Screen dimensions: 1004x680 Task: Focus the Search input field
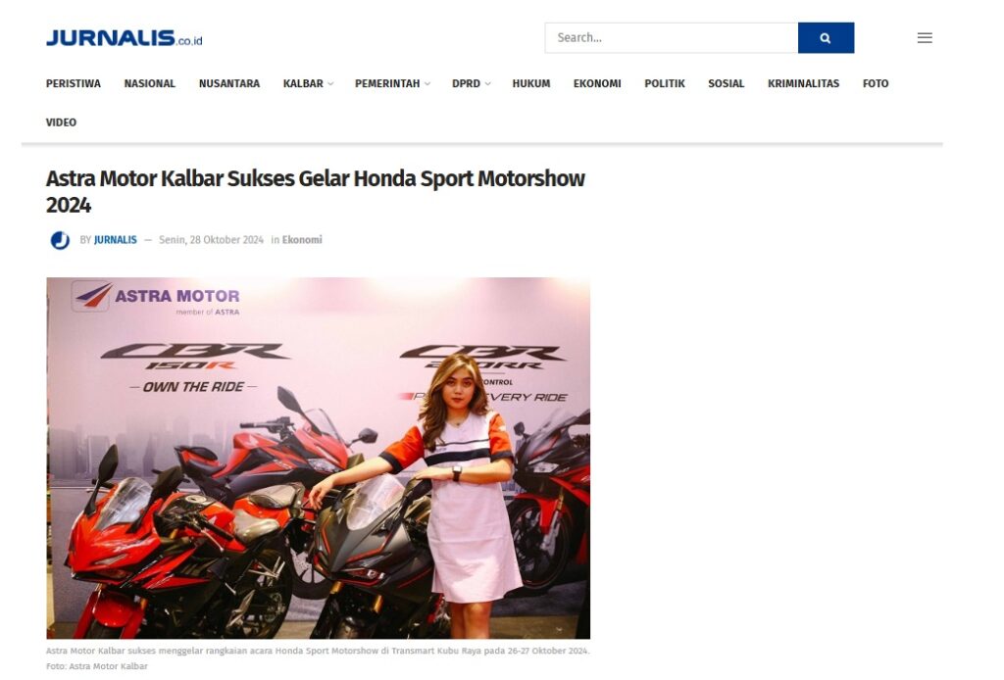point(671,38)
